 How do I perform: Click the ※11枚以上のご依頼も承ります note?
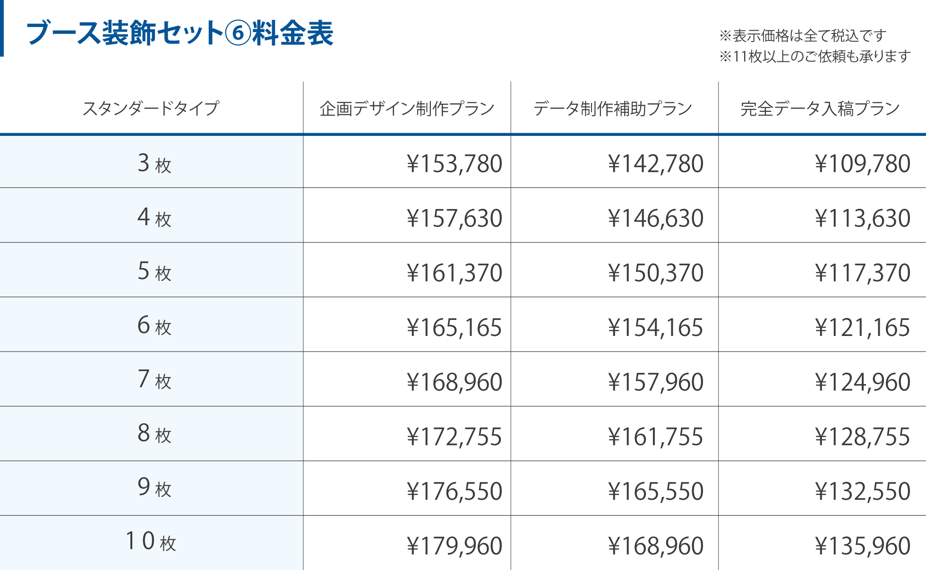tap(815, 57)
